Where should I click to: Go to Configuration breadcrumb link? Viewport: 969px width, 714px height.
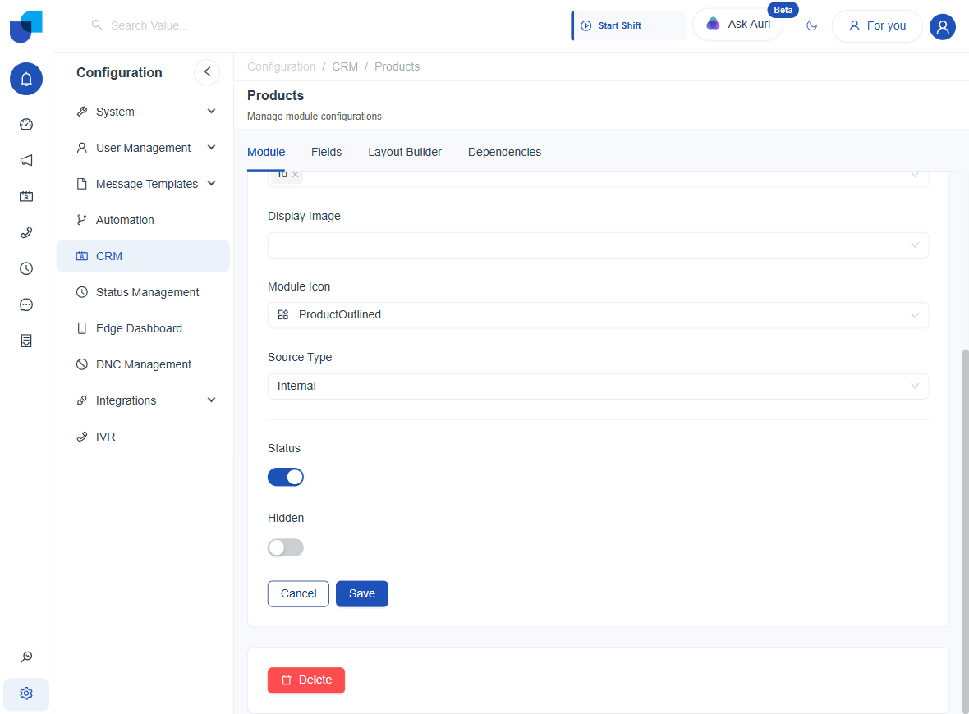[281, 66]
